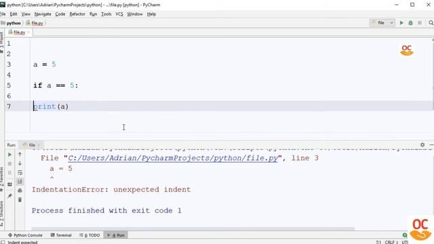Place cursor on 'if a == 5:' line
This screenshot has height=244, width=434.
pos(56,85)
